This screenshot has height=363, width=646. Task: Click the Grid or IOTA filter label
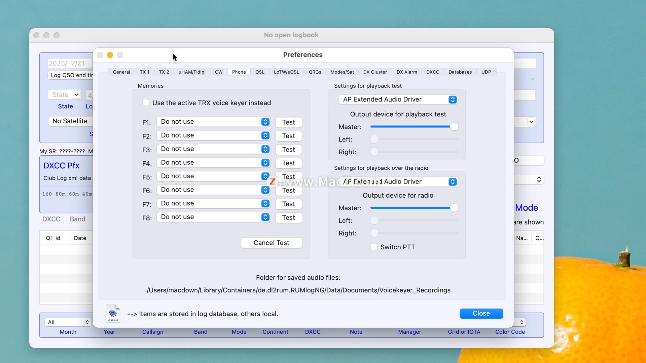pyautogui.click(x=464, y=332)
